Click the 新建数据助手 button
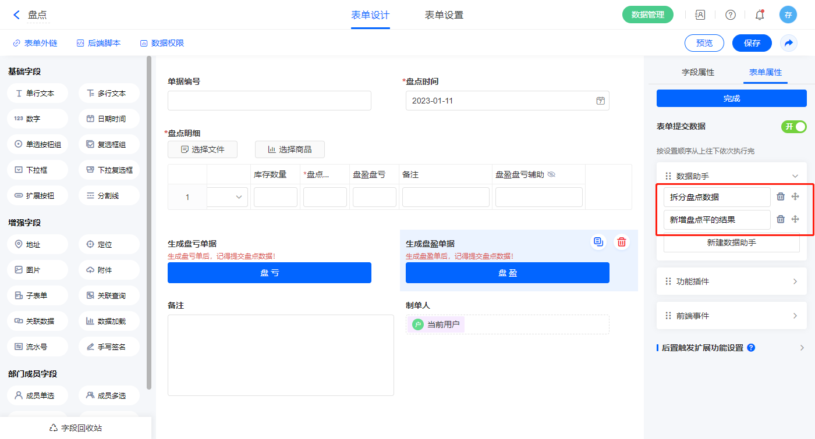 (x=731, y=242)
